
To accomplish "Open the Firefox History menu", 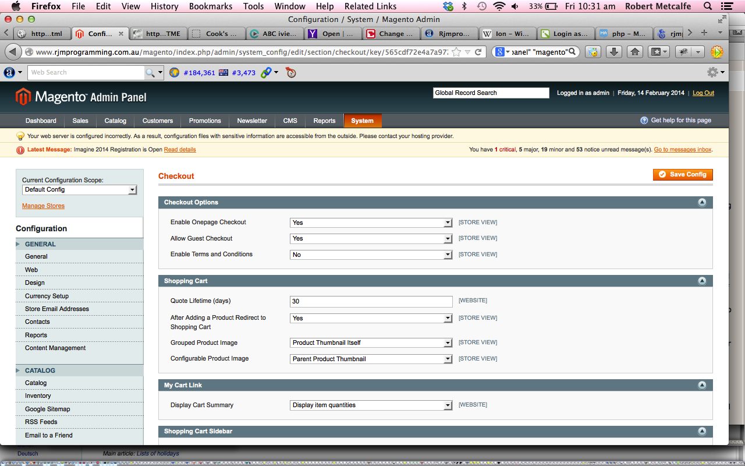I will [x=165, y=6].
